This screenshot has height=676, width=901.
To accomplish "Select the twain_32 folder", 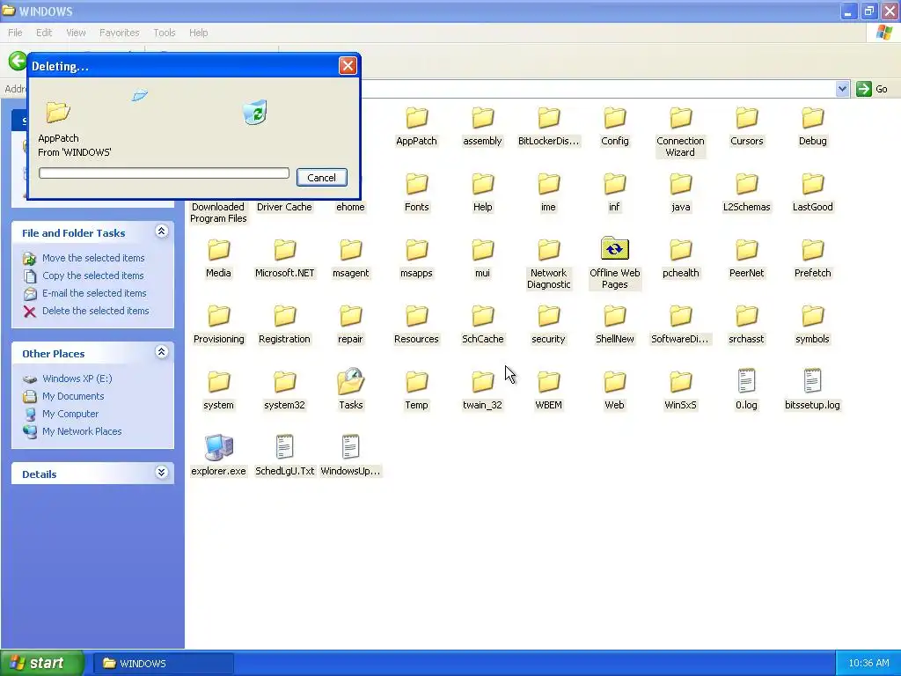I will pyautogui.click(x=483, y=391).
